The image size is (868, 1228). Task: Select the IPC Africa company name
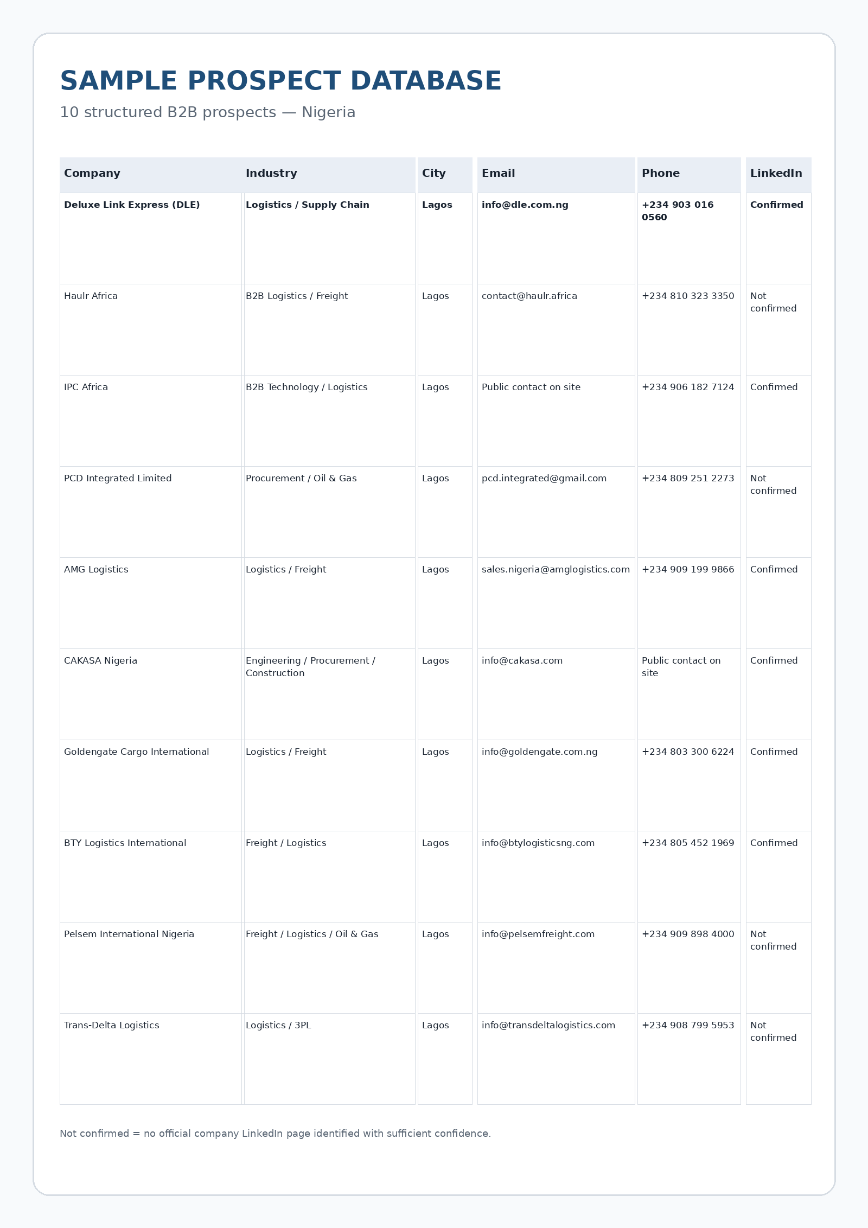click(x=86, y=387)
